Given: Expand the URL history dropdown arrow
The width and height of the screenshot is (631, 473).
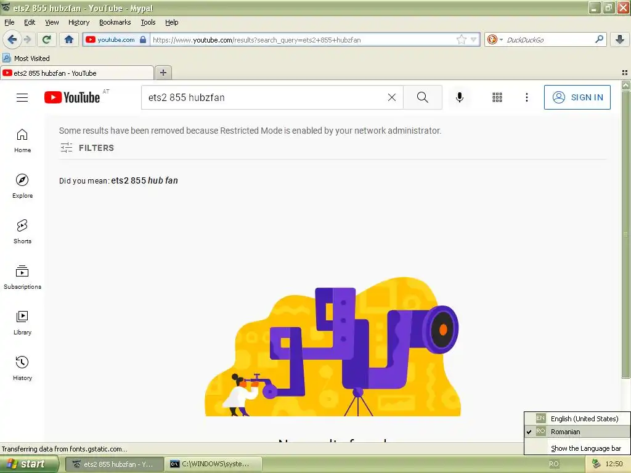Looking at the screenshot, I should pos(474,39).
